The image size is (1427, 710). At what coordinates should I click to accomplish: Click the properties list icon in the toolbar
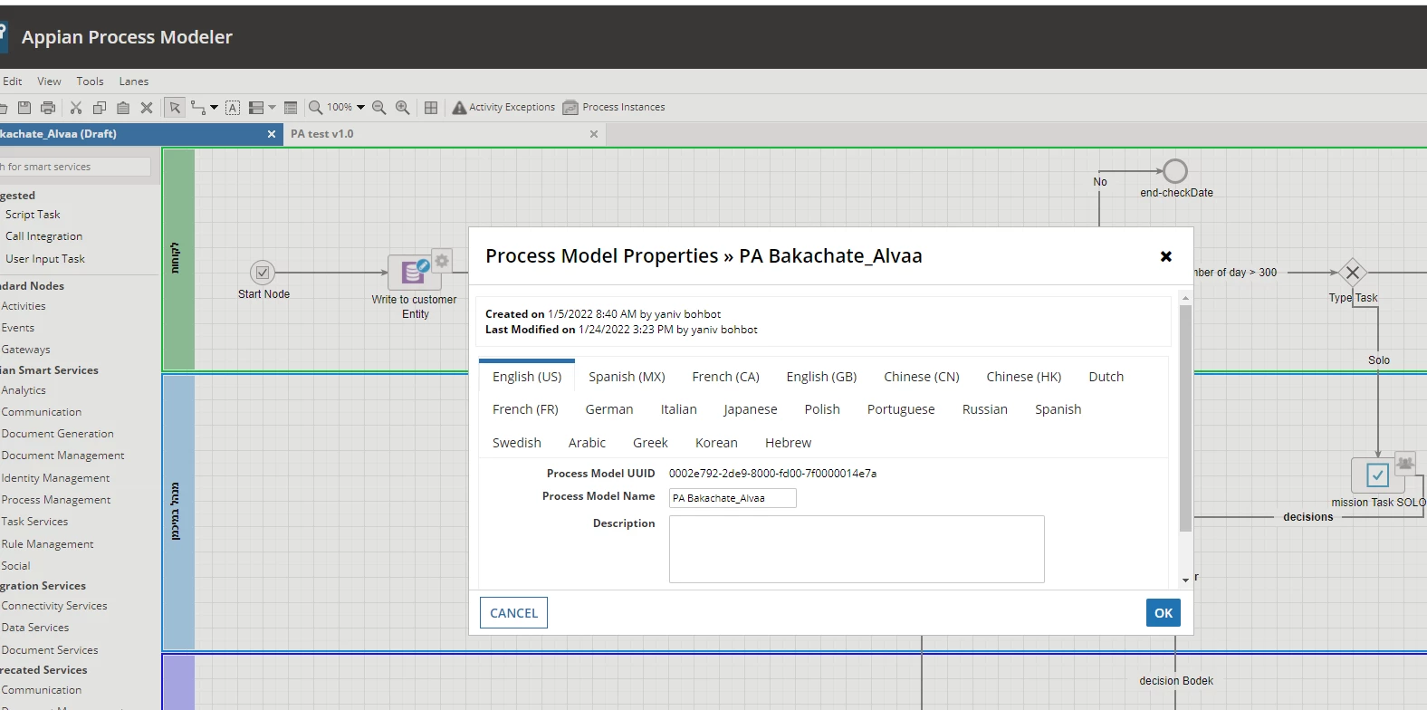(x=291, y=108)
